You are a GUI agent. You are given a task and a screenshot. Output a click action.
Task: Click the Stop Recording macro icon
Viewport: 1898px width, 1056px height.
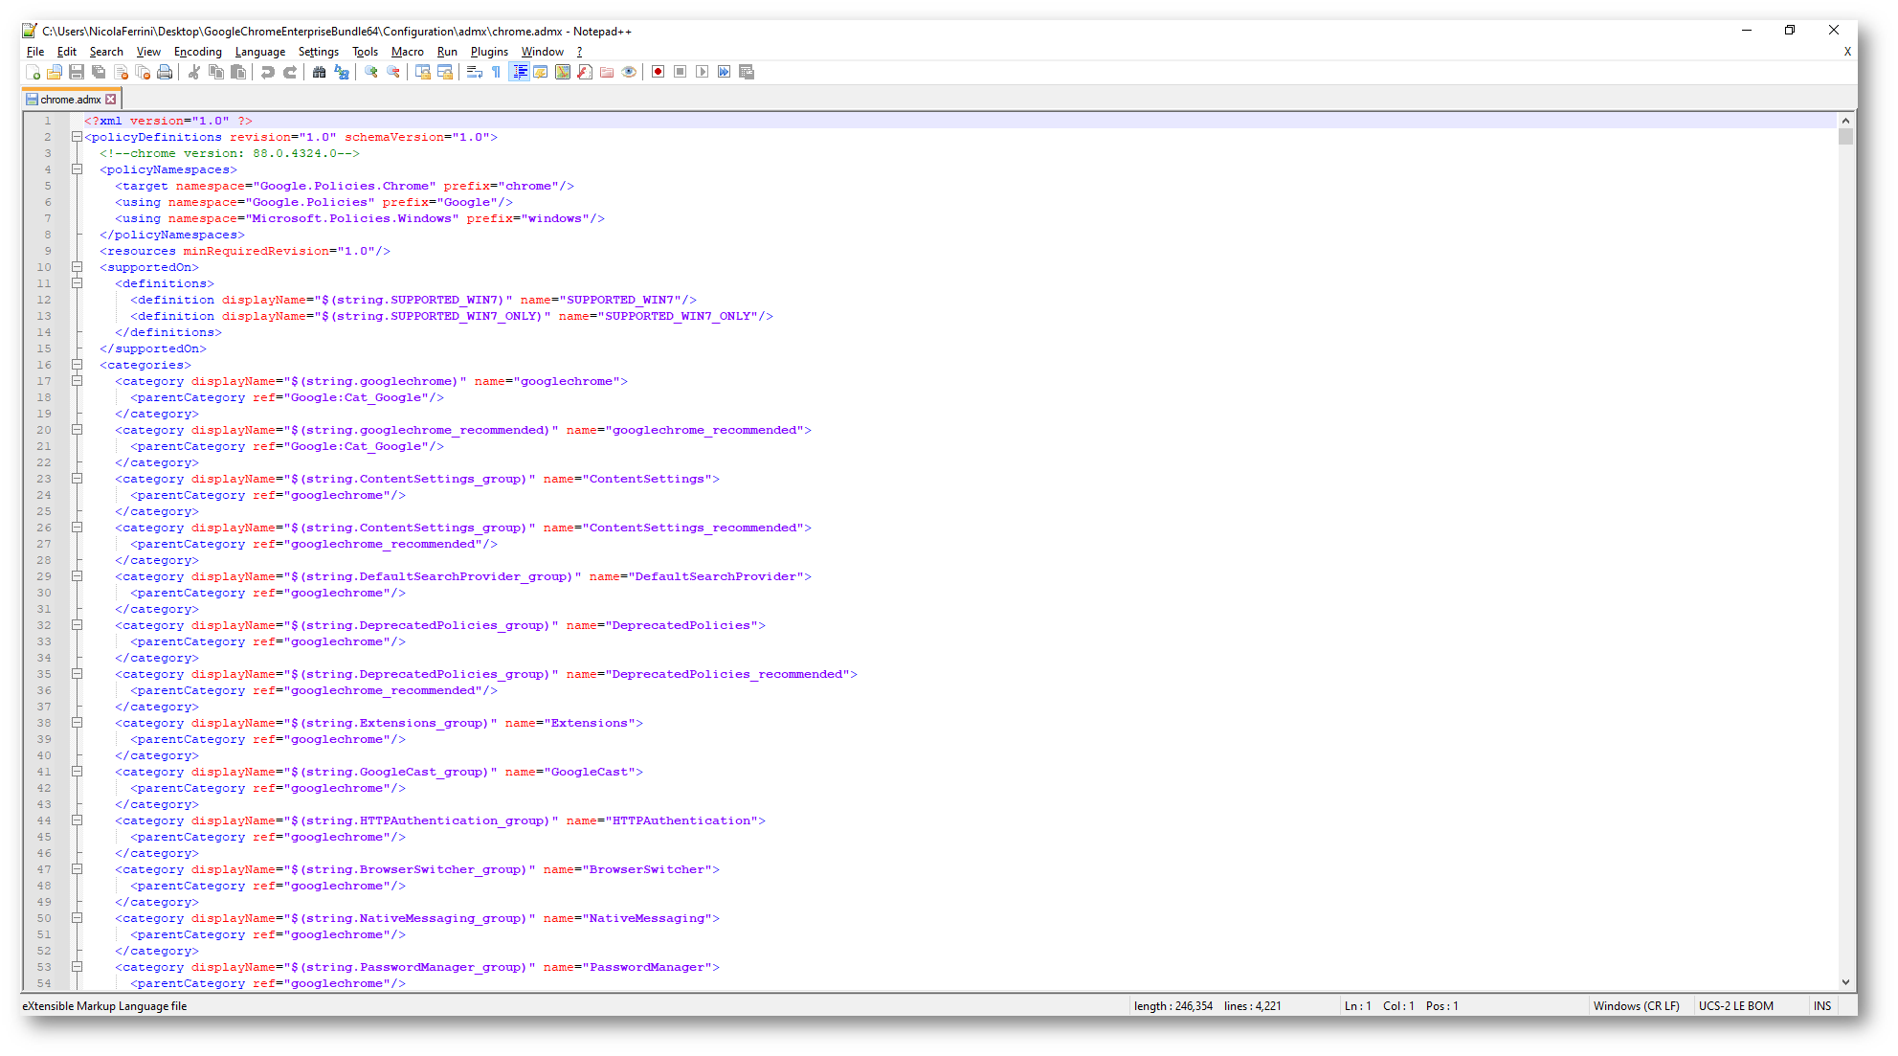[x=681, y=72]
